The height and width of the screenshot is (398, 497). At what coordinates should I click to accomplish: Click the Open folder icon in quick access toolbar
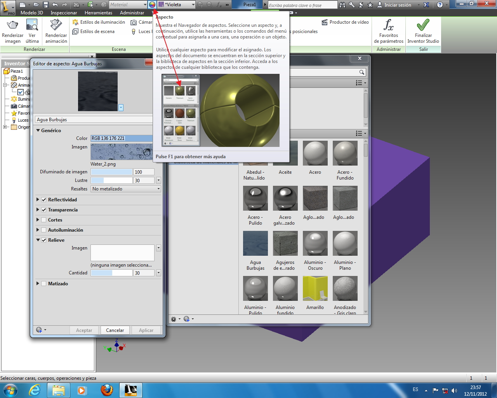click(x=36, y=5)
